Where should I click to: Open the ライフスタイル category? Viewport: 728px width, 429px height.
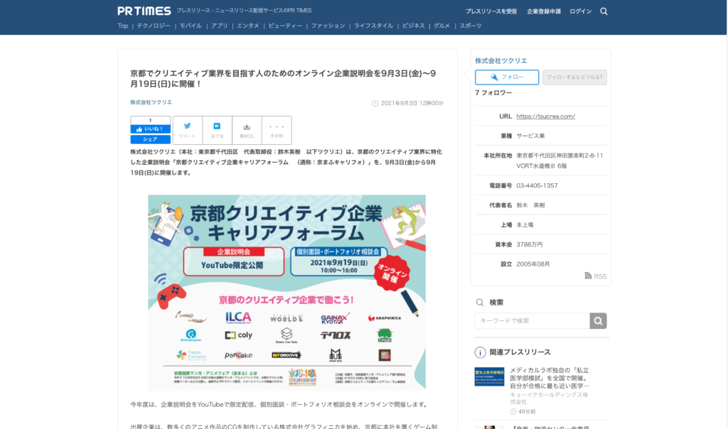(373, 26)
